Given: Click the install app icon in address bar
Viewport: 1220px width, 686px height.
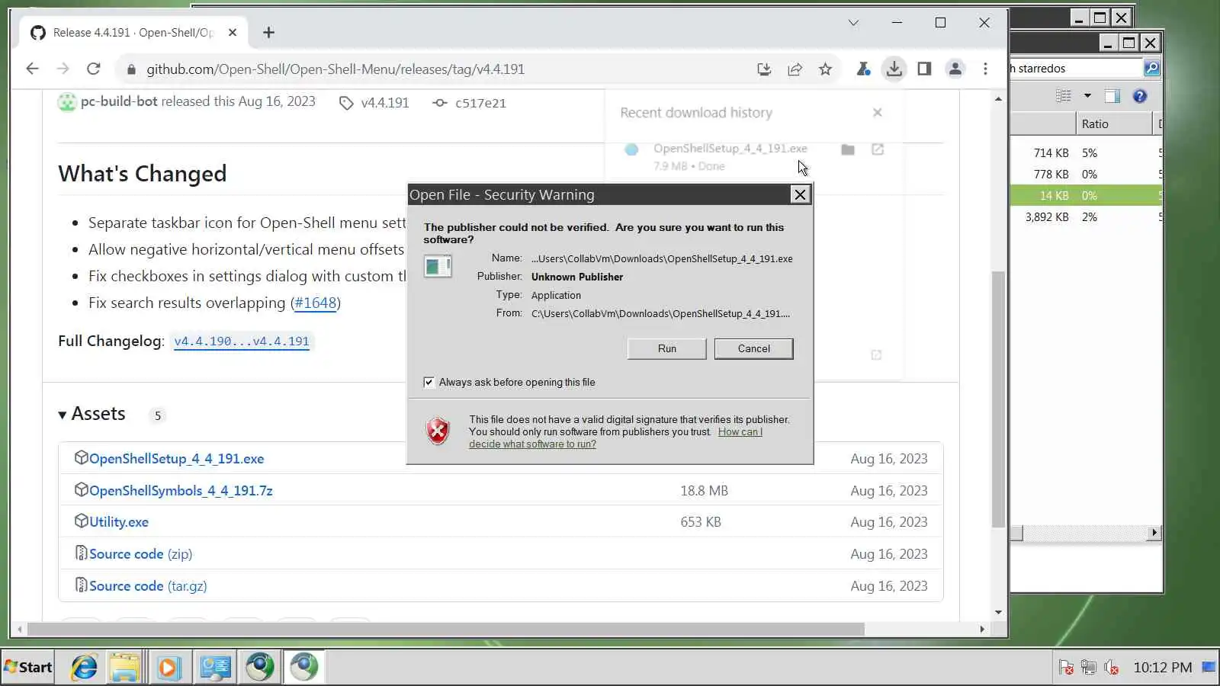Looking at the screenshot, I should click(x=764, y=69).
